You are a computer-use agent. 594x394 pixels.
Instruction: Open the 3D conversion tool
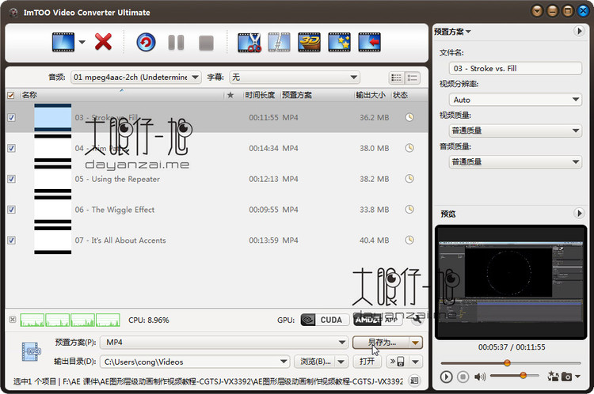tap(309, 42)
